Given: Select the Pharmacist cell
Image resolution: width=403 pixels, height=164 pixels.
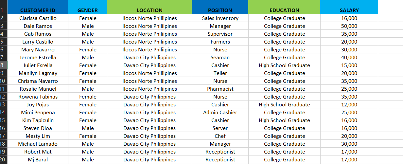Looking at the screenshot, I should click(x=220, y=89).
